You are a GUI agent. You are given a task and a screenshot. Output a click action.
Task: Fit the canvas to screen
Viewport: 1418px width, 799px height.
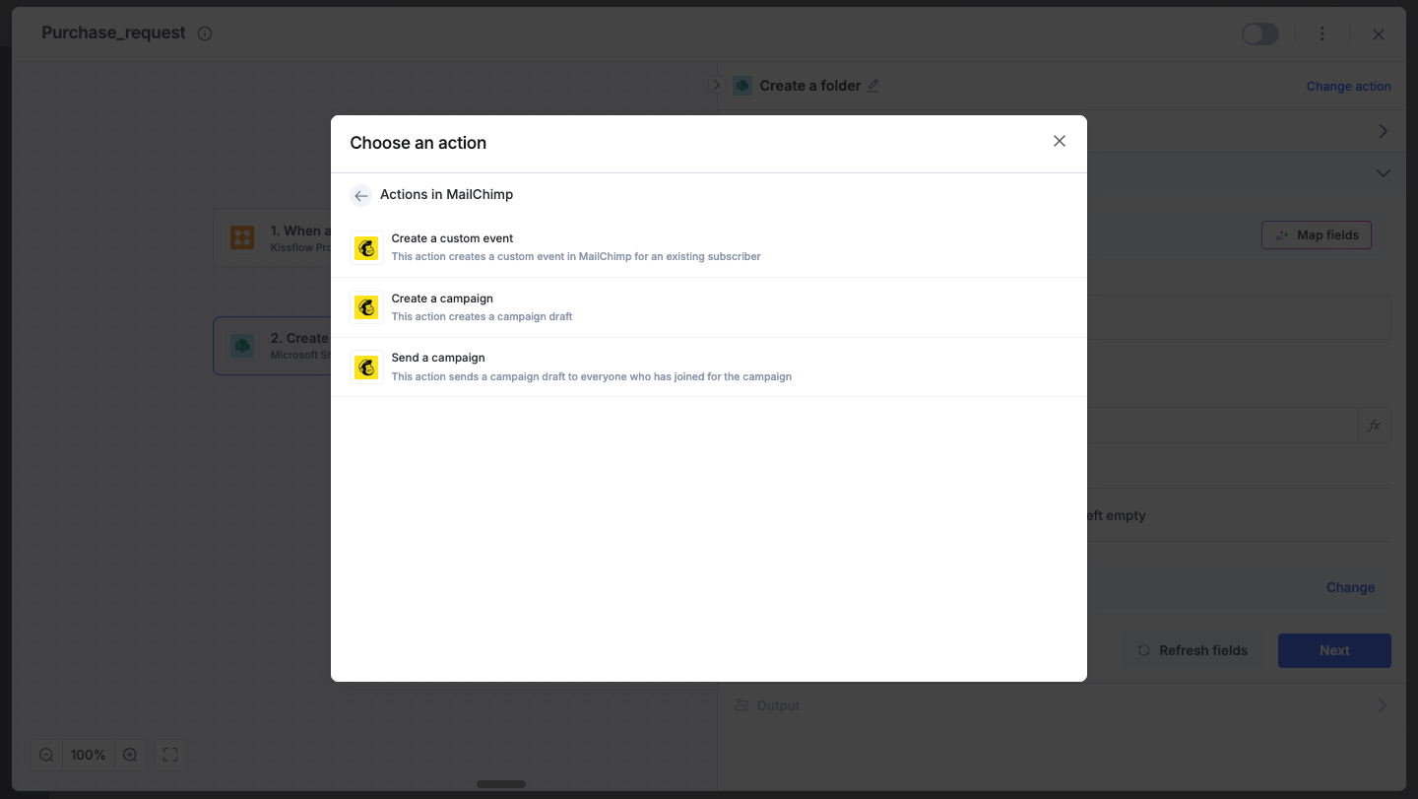click(170, 755)
